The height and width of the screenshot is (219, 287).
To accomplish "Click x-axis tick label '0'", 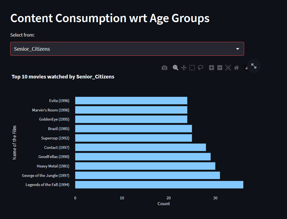I will click(75, 198).
